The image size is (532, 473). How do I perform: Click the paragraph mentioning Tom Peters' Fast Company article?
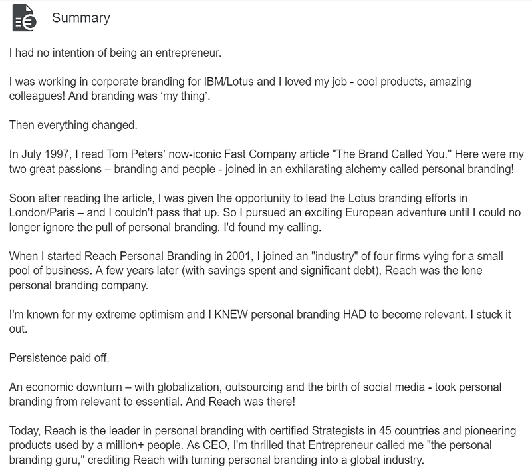(x=267, y=162)
